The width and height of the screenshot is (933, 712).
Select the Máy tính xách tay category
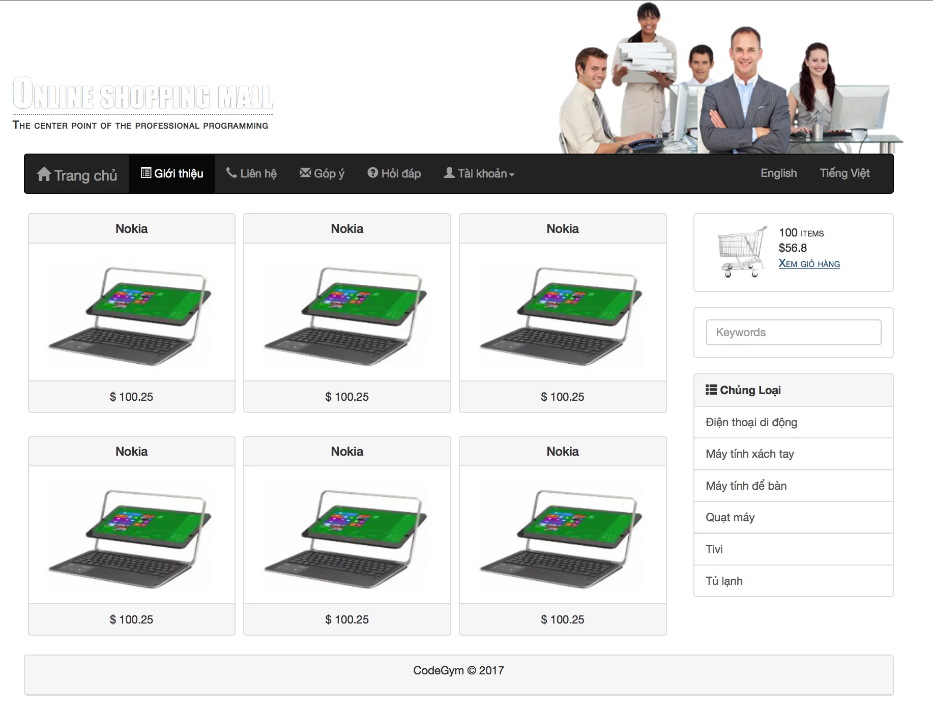pyautogui.click(x=749, y=454)
